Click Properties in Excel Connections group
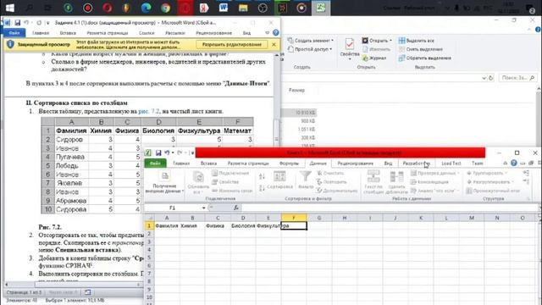 coord(225,182)
